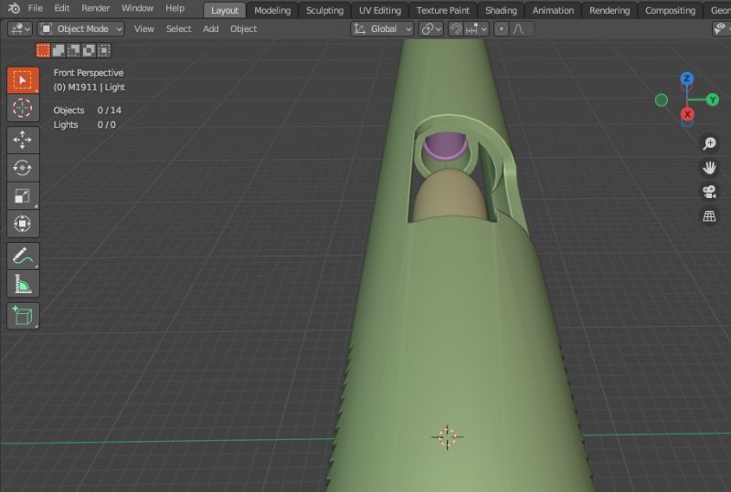Set selection mode to new selection
The width and height of the screenshot is (731, 492).
point(43,50)
